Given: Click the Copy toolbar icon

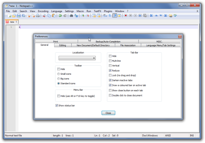Looking at the screenshot, I should pyautogui.click(x=49, y=16).
